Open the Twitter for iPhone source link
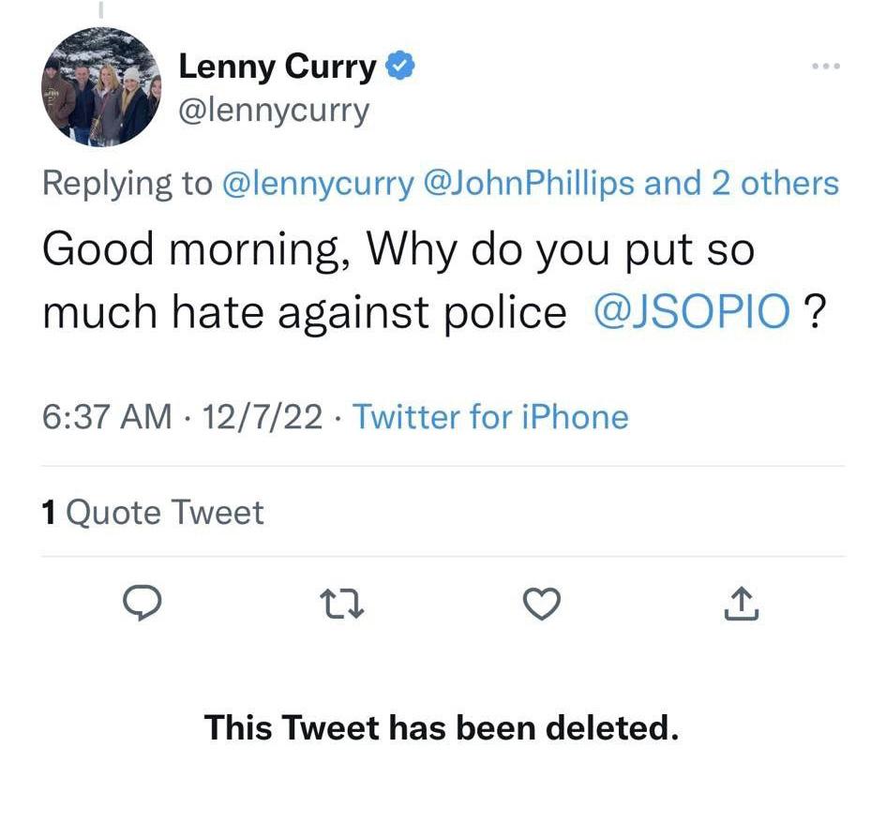This screenshot has width=886, height=822. (489, 416)
